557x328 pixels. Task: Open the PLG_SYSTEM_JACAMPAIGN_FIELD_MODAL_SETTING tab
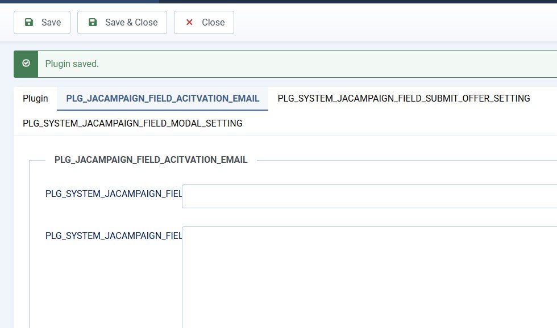coord(132,123)
